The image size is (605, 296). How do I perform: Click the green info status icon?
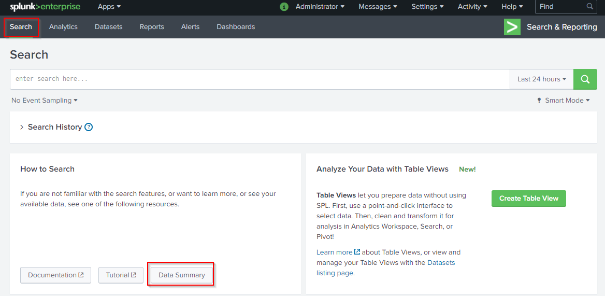284,7
